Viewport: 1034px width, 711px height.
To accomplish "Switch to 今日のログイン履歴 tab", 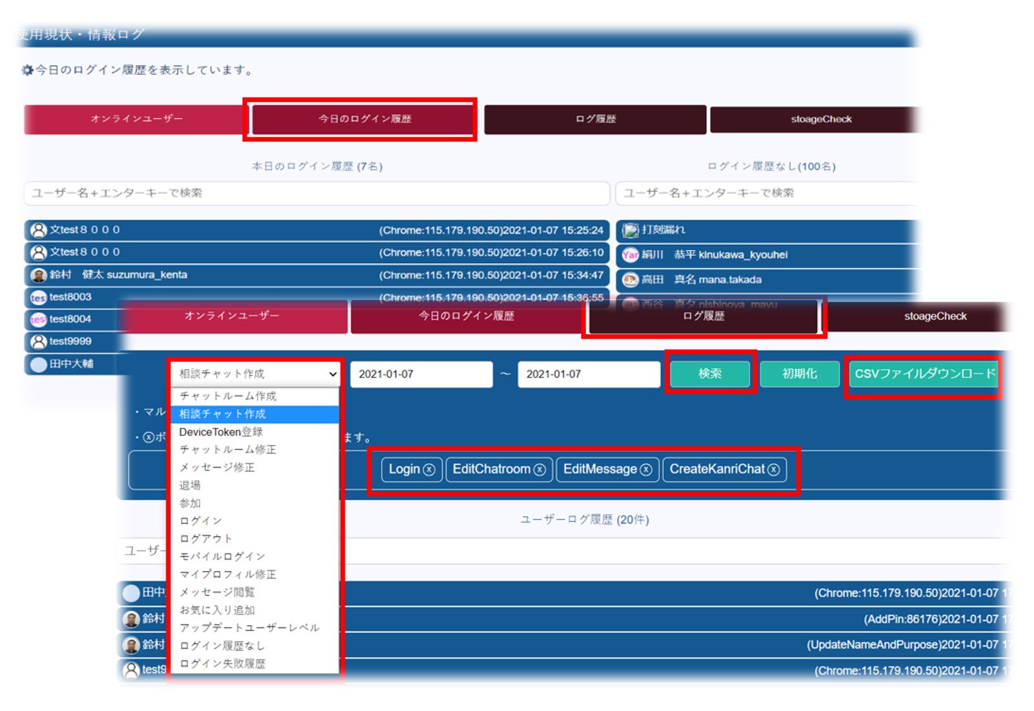I will pyautogui.click(x=363, y=119).
